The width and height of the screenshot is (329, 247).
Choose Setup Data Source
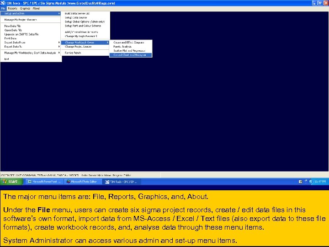(x=85, y=18)
